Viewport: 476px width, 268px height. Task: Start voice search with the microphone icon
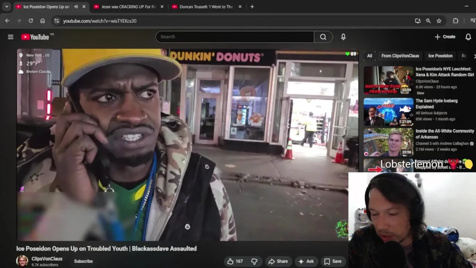tap(343, 37)
